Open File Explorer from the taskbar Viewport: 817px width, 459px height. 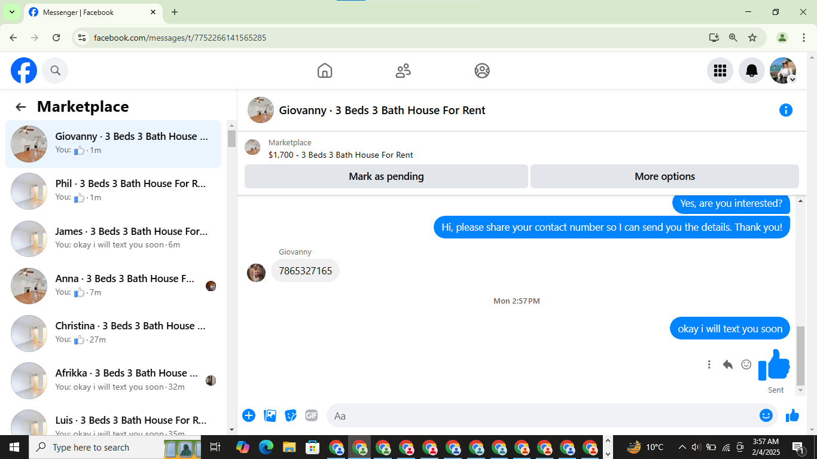coord(289,447)
